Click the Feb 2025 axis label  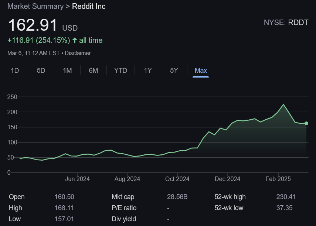278,179
